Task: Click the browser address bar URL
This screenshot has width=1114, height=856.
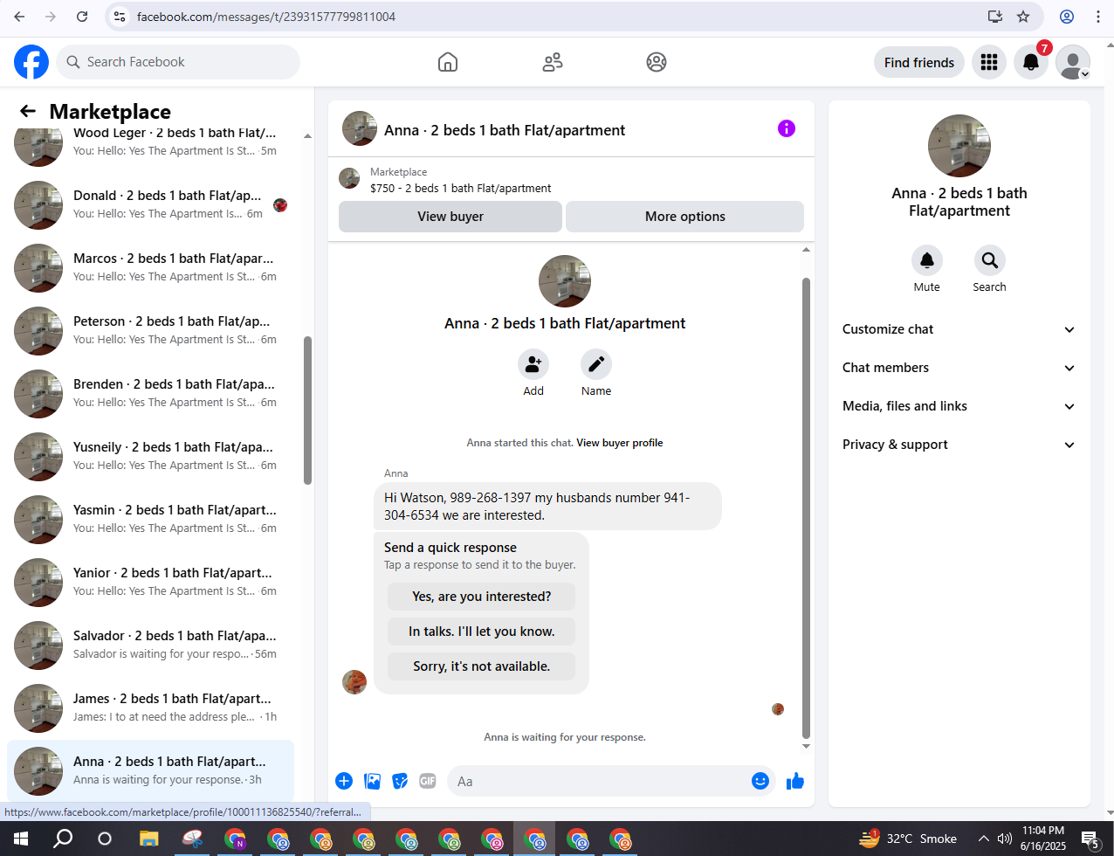Action: (266, 17)
